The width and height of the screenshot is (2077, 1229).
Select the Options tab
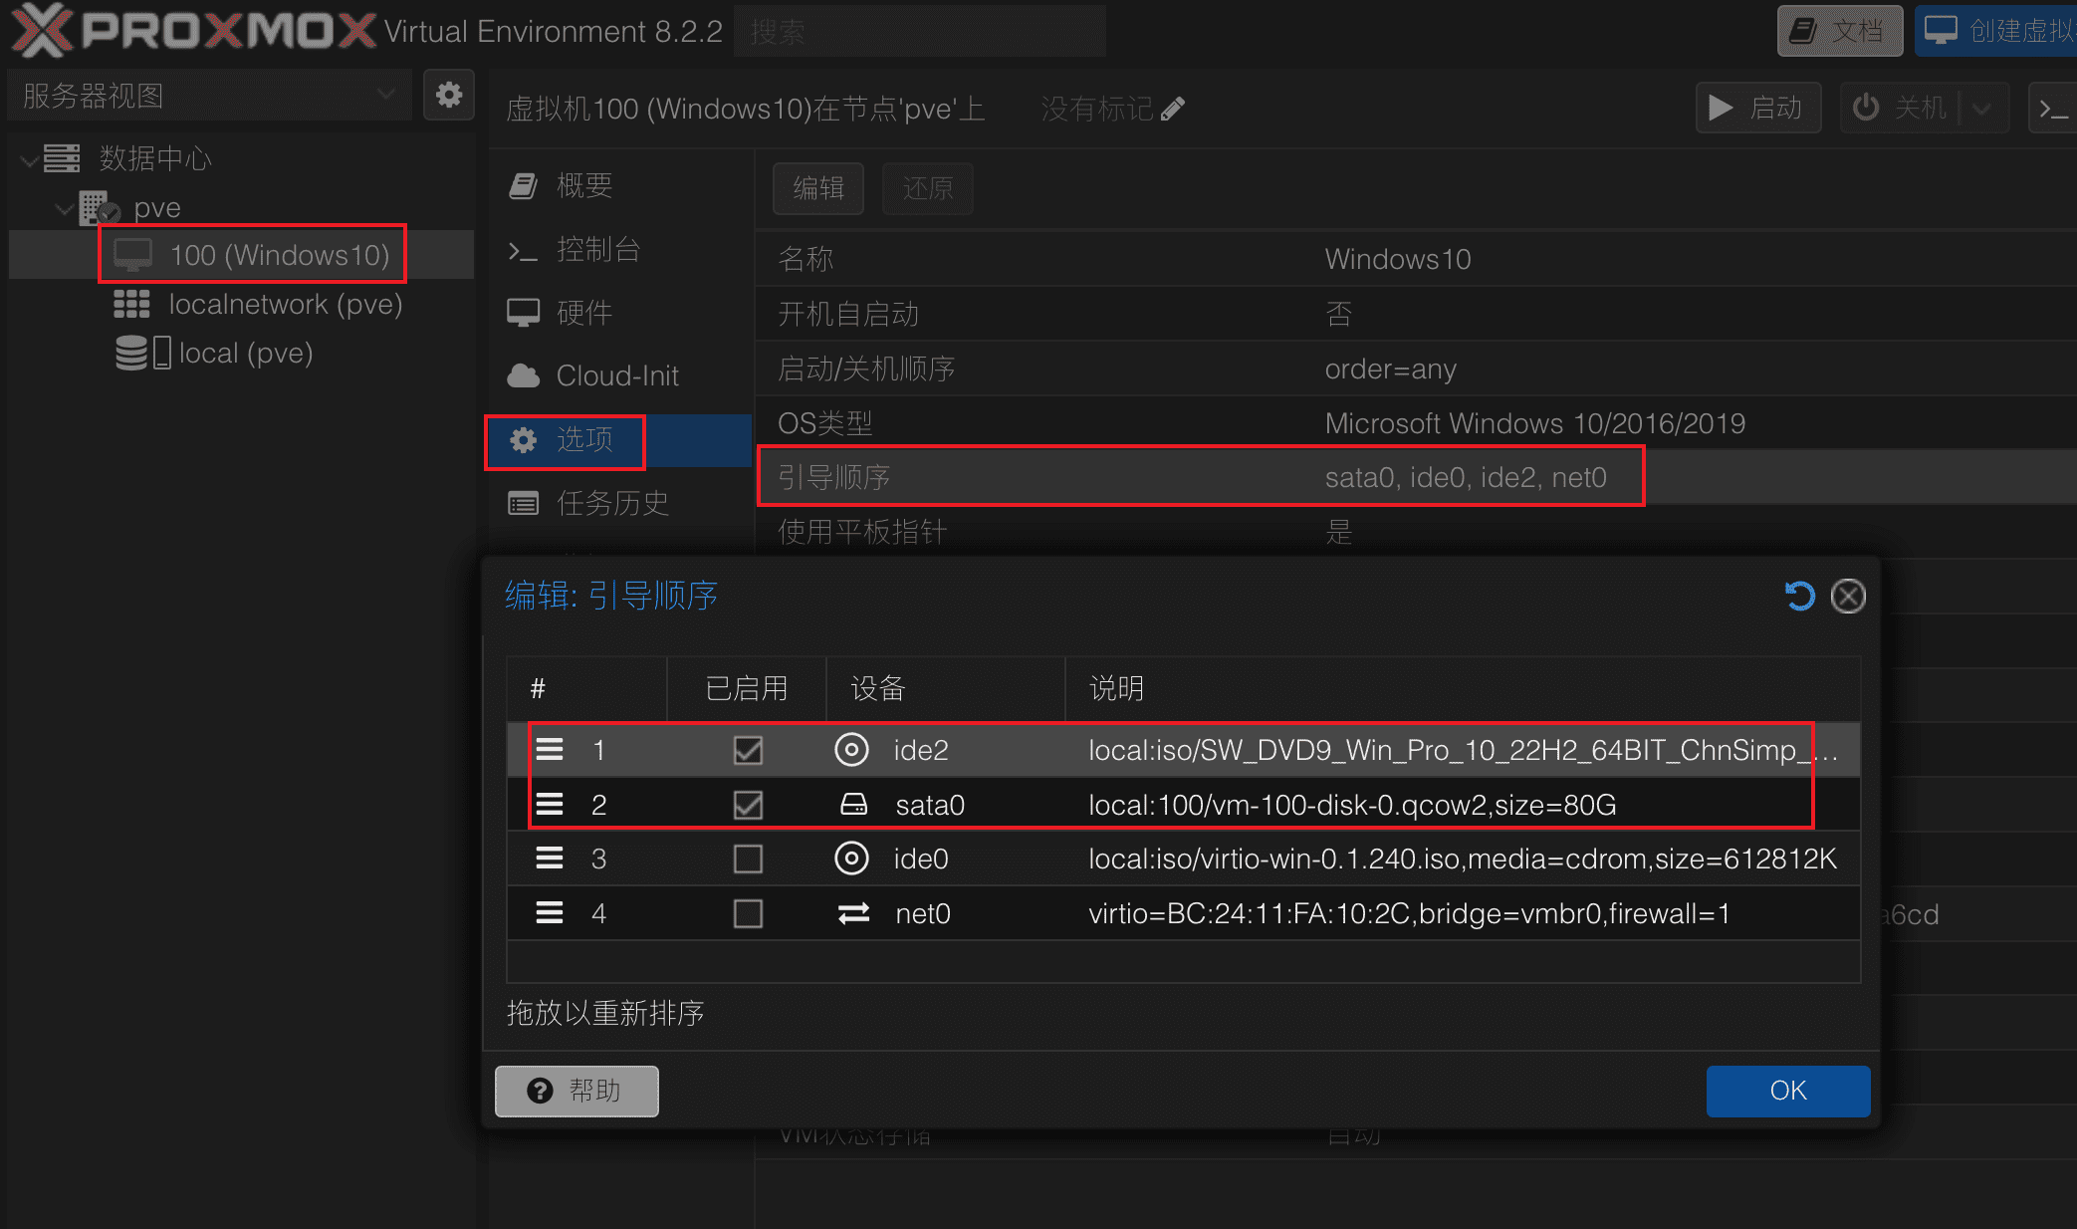click(x=619, y=439)
